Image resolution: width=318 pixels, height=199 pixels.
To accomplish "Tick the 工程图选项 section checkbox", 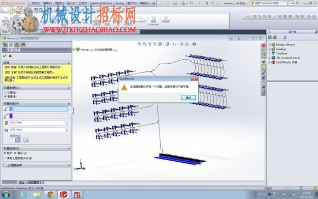I will pos(5,166).
